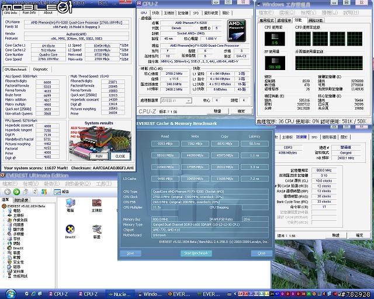Screen dimensions: 374x299
Task: Click the volume speaker tray icon
Action: pos(325,294)
